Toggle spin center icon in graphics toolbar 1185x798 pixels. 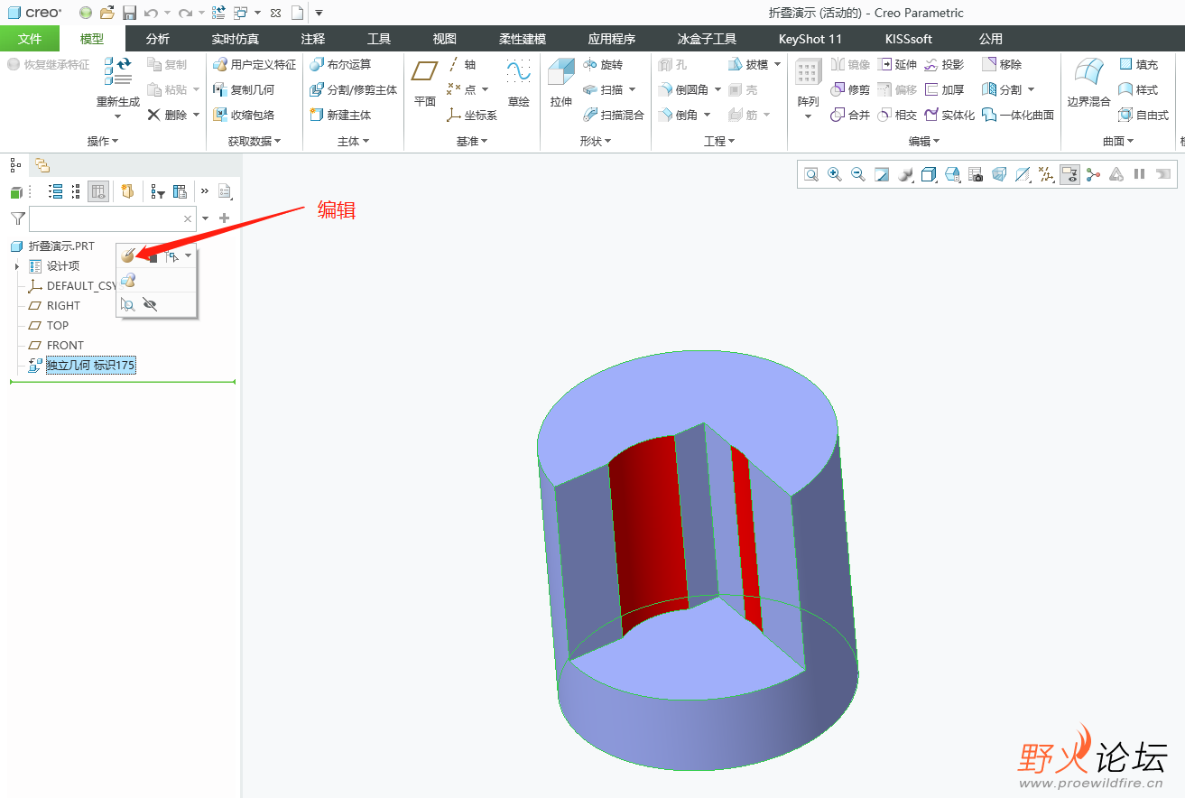pos(1093,174)
